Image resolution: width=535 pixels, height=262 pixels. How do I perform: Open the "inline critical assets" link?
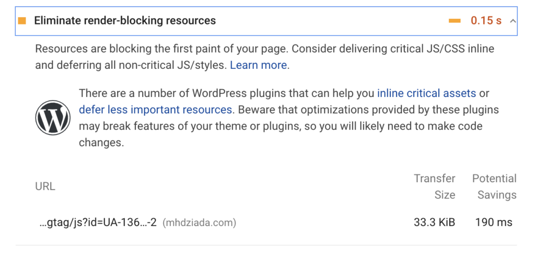coord(426,93)
